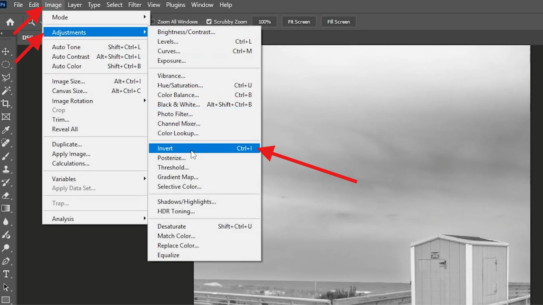
Task: Open Hue/Saturation adjustment
Action: 204,85
